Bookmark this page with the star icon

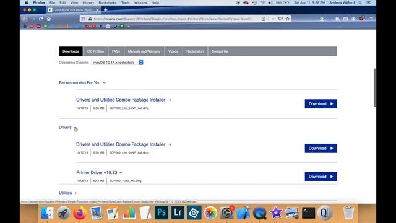(287, 19)
